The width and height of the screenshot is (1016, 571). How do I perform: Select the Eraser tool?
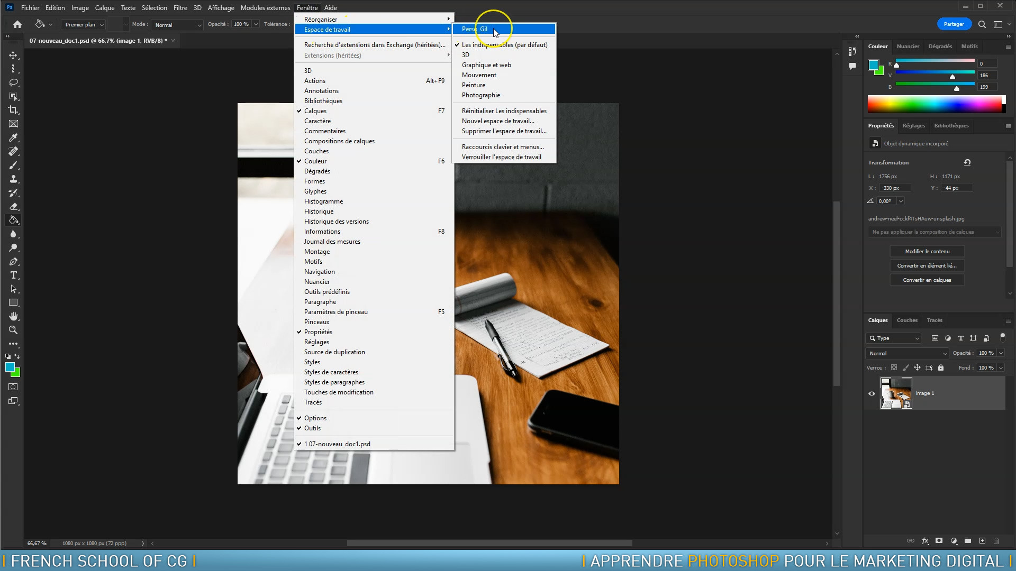point(13,206)
